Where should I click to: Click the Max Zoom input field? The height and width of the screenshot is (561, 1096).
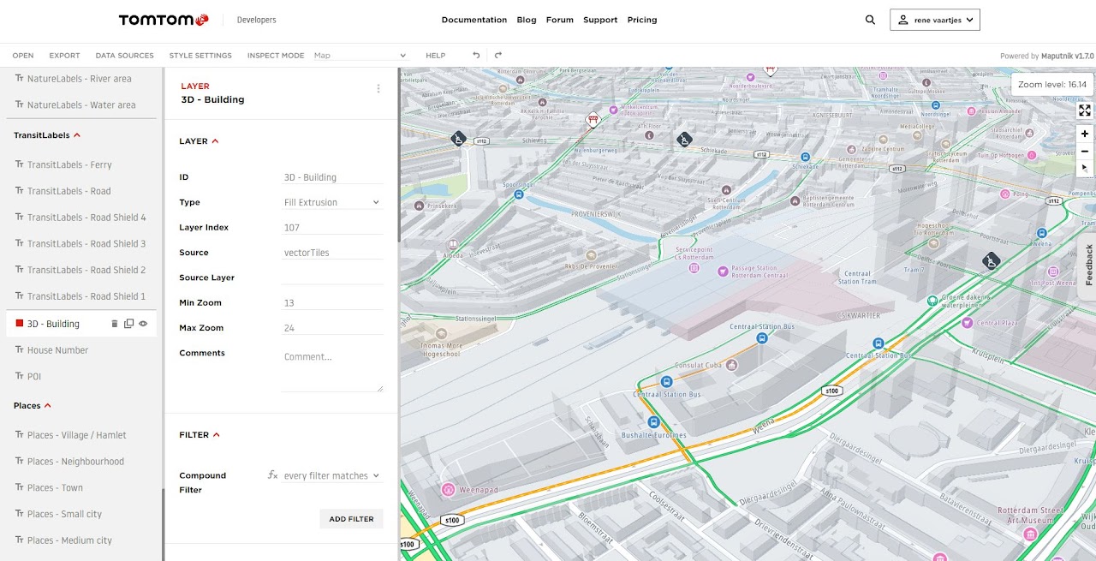pos(332,328)
